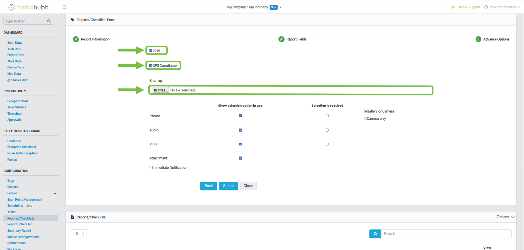Click the Report Fields step pencil icon

281,39
